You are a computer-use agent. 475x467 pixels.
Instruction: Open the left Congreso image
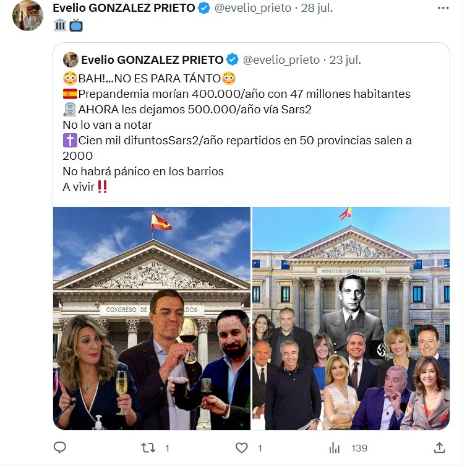pos(152,318)
